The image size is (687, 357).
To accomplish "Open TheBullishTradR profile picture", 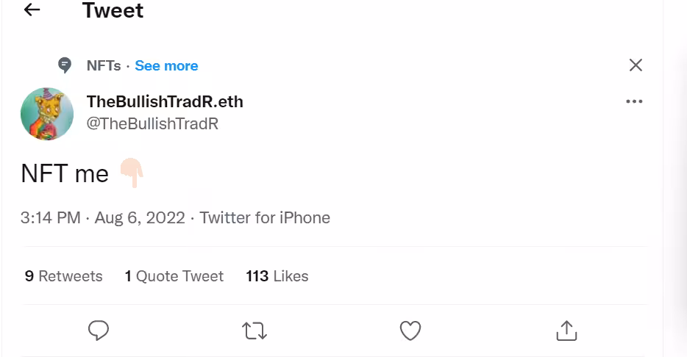I will point(47,114).
